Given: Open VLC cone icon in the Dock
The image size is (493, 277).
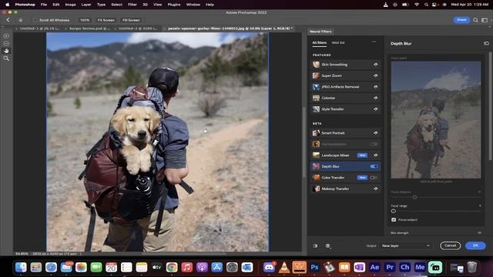Looking at the screenshot, I should [284, 267].
